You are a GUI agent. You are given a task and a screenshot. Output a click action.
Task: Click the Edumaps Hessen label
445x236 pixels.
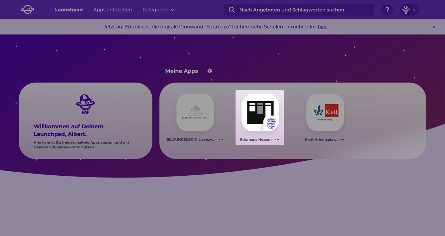(x=256, y=139)
